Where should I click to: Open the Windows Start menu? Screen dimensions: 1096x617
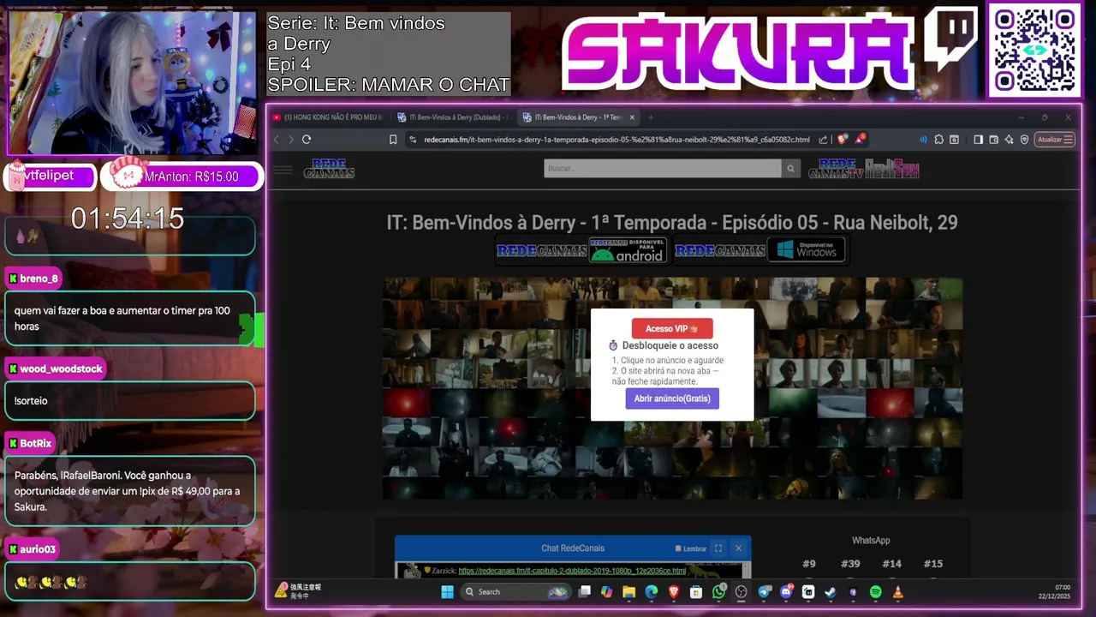coord(447,592)
